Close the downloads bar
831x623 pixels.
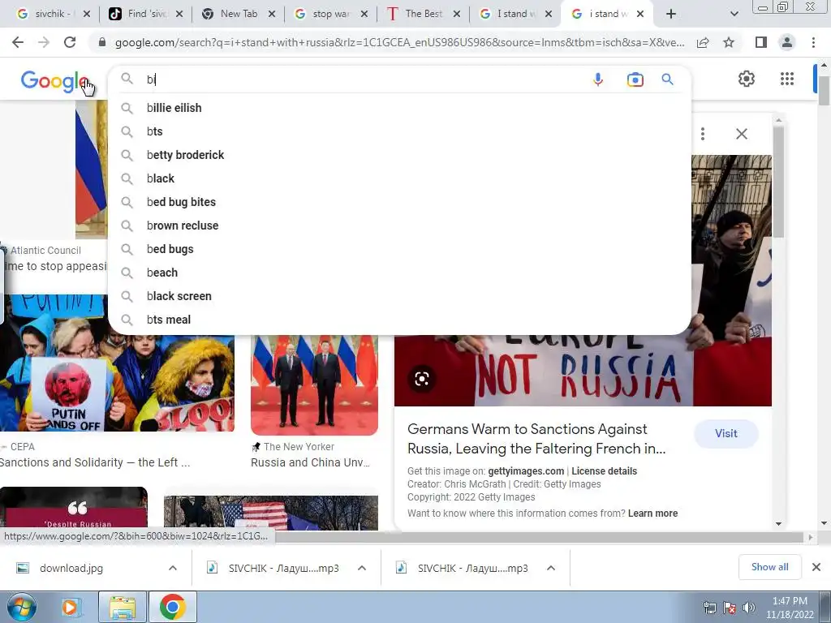point(816,567)
